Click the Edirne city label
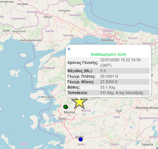Screen dimensions: 158x149 coord(48,17)
